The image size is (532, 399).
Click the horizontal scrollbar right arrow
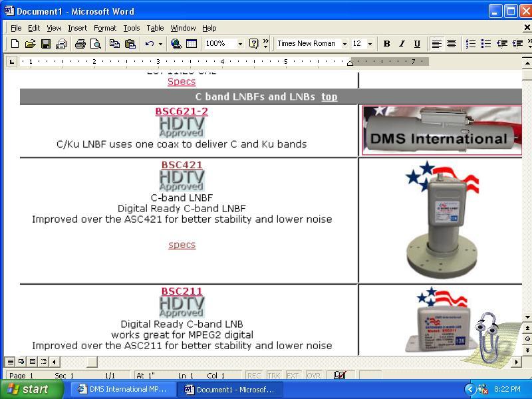[517, 362]
